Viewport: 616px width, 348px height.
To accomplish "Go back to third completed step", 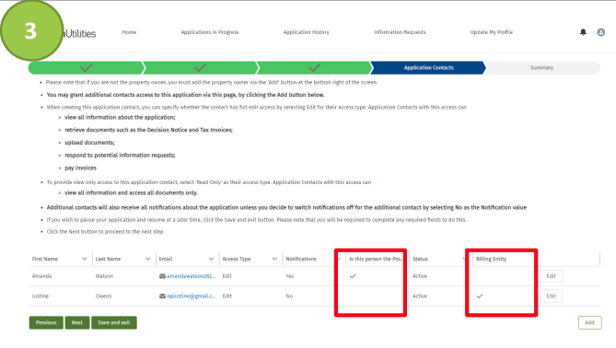I will pyautogui.click(x=313, y=67).
